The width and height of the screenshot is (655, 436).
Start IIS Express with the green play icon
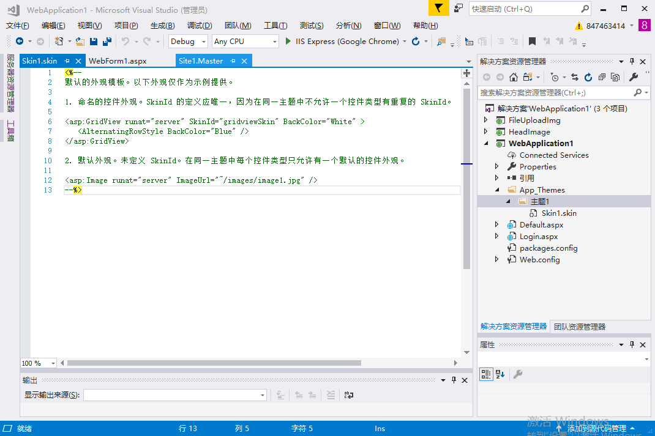point(288,42)
